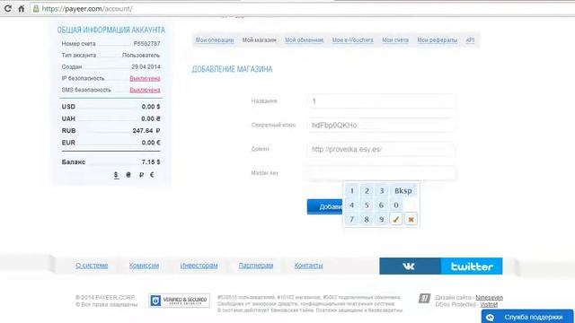Tap keypad digit 0

click(x=396, y=205)
